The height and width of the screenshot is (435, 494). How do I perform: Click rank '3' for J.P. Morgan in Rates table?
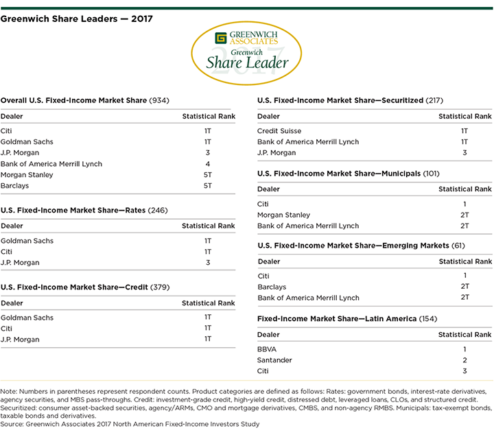point(208,263)
